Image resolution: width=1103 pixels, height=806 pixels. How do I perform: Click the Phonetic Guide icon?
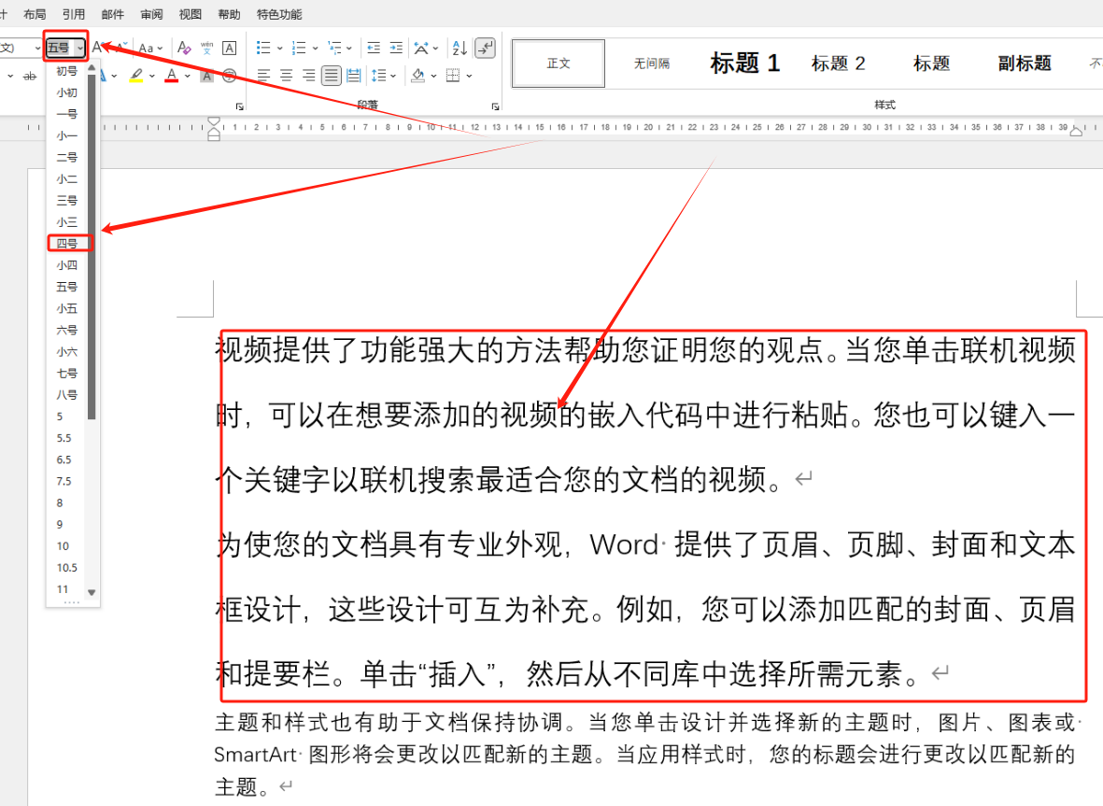point(206,47)
